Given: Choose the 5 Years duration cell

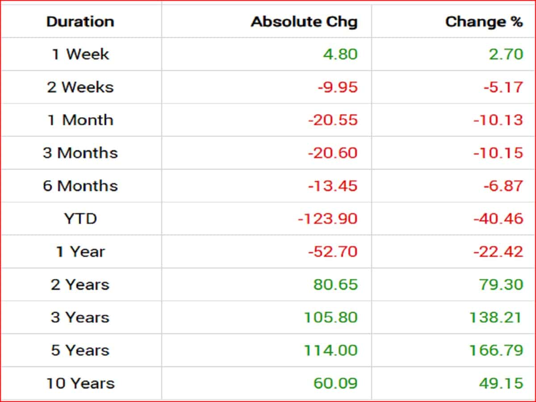Looking at the screenshot, I should (x=80, y=350).
